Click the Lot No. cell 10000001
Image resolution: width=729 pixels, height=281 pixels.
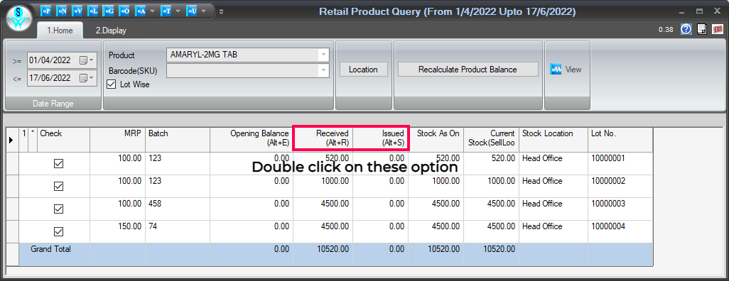click(620, 163)
